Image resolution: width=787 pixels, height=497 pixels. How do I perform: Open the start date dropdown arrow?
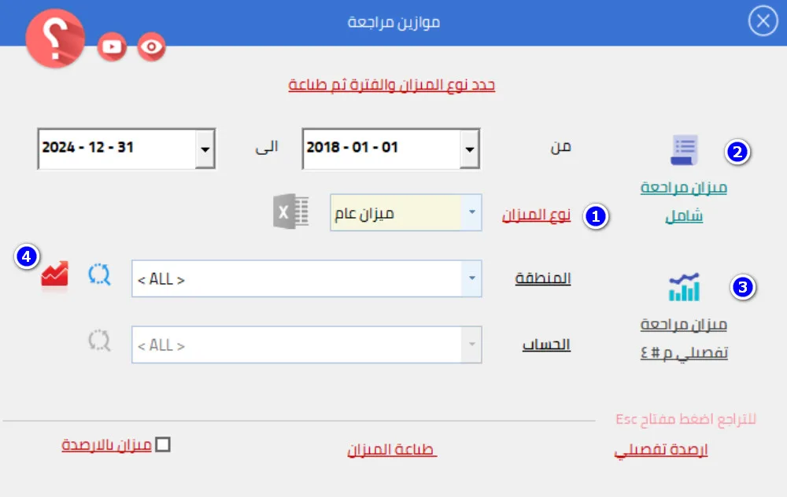469,149
